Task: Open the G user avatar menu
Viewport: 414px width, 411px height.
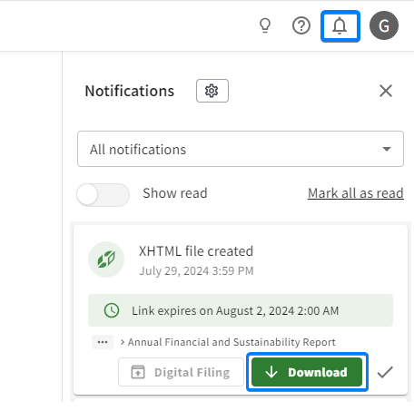Action: 384,25
